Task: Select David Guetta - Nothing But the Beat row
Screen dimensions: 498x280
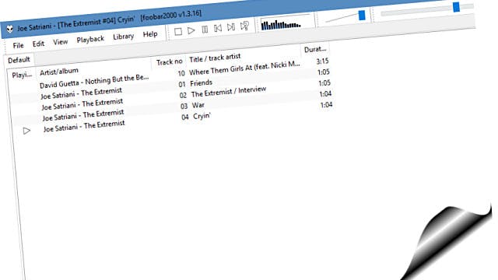Action: pyautogui.click(x=94, y=82)
